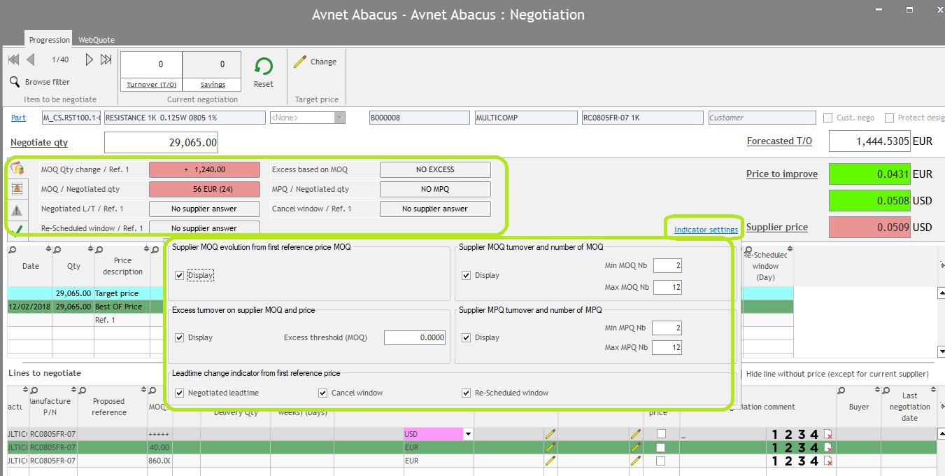Screen dimensions: 945x476
Task: Toggle the Cancel window checkbox
Action: pyautogui.click(x=323, y=393)
